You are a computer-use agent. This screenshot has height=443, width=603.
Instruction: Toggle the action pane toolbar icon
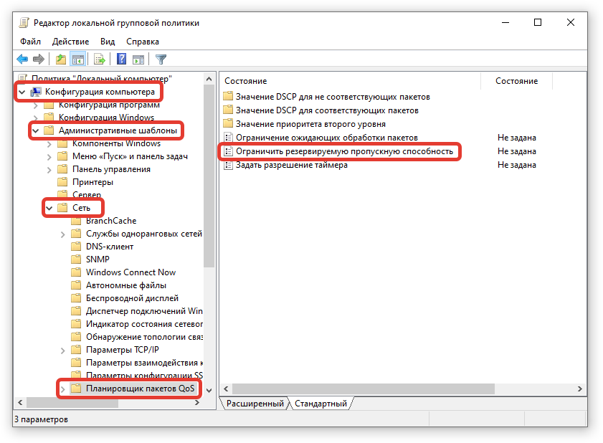pos(138,59)
